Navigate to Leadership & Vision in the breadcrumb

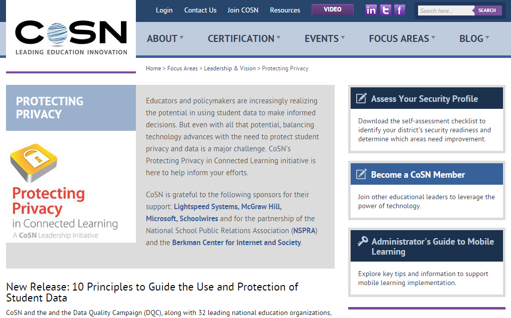point(229,68)
